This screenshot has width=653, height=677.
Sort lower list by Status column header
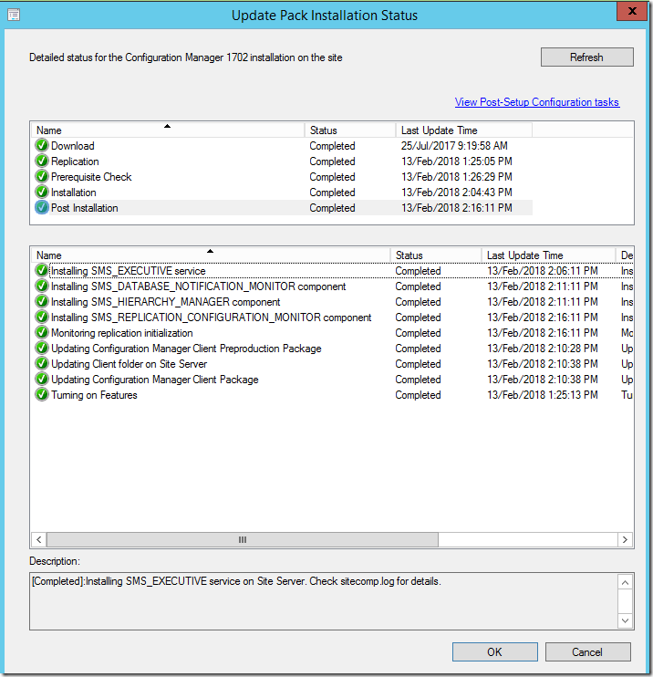point(436,255)
